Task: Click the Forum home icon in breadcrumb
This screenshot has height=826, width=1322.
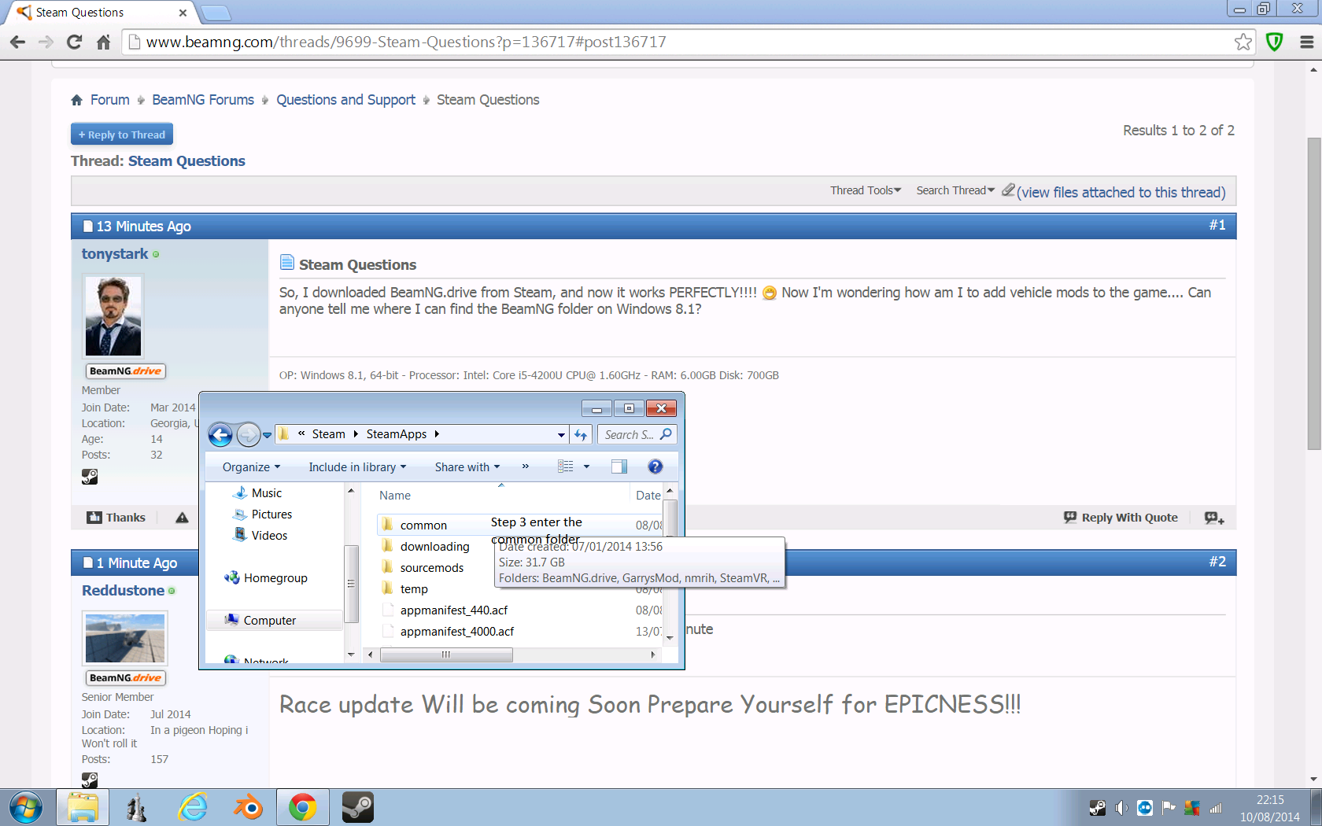Action: (x=76, y=100)
